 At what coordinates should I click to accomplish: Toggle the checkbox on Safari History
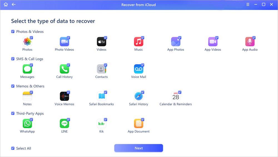coord(143,92)
